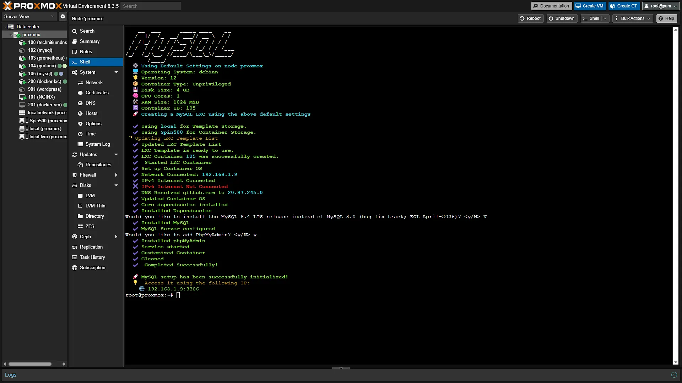Click terminal scrollbar down arrow
The image size is (682, 383).
tap(676, 362)
